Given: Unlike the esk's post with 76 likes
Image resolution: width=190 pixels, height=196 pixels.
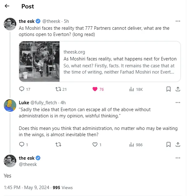Looking at the screenshot, I should pos(95,89).
